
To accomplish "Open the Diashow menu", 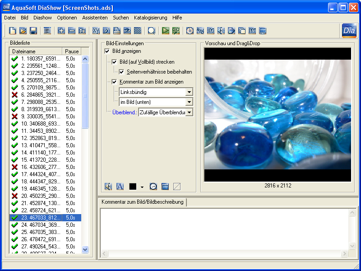I will coord(42,18).
